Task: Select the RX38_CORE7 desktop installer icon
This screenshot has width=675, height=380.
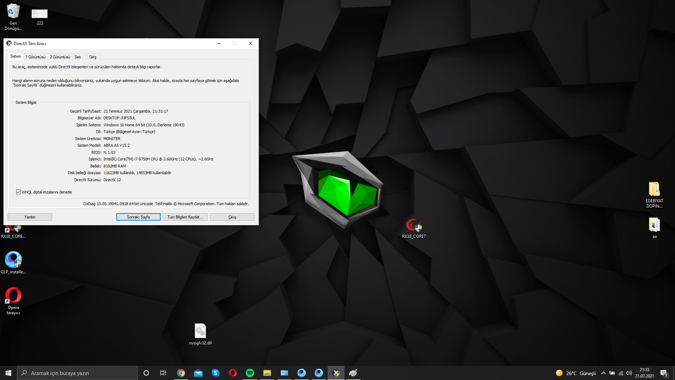Action: (414, 226)
